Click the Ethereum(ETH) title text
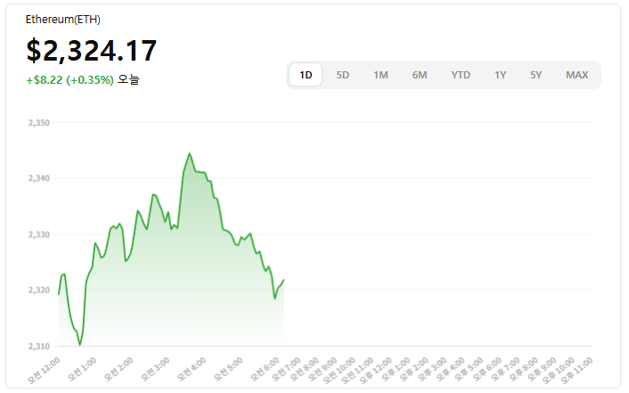 62,19
